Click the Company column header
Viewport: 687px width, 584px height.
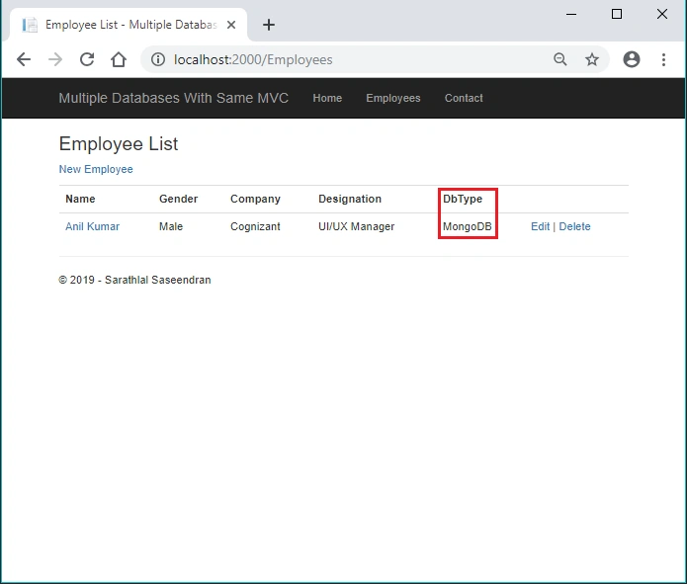255,199
